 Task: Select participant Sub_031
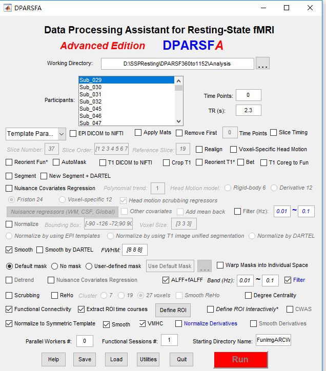tap(126, 94)
